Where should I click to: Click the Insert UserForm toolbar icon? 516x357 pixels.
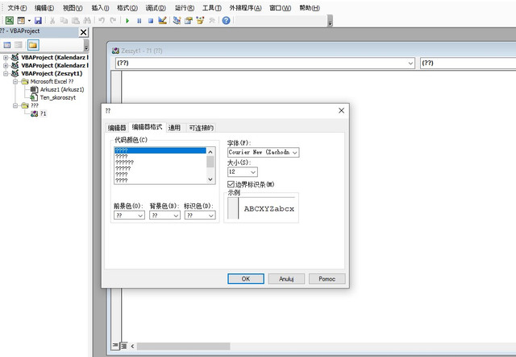pyautogui.click(x=21, y=20)
